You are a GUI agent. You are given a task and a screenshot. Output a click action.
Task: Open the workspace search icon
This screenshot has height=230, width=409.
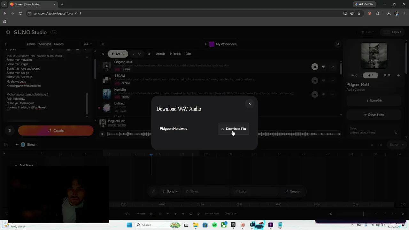(x=338, y=44)
